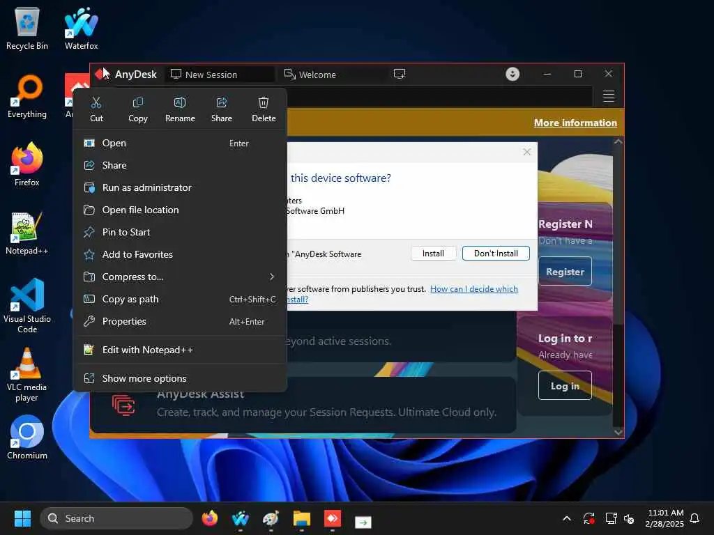714x535 pixels.
Task: Open the AnyDesk hamburger menu
Action: point(609,96)
